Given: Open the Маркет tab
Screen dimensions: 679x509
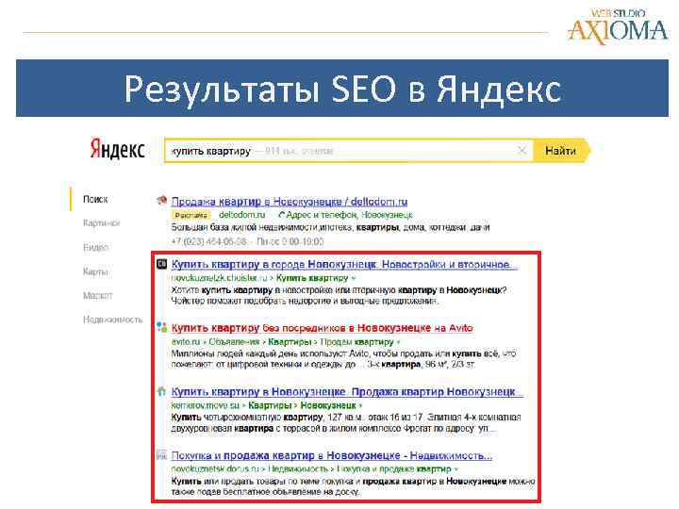Looking at the screenshot, I should (x=98, y=296).
